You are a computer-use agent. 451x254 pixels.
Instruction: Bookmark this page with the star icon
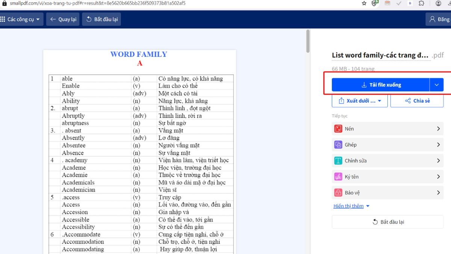[364, 3]
